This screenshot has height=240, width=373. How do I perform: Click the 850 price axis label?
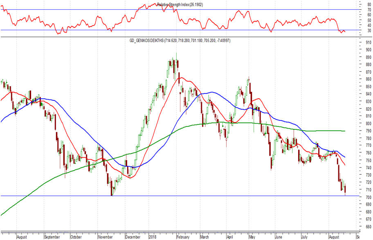coord(369,87)
